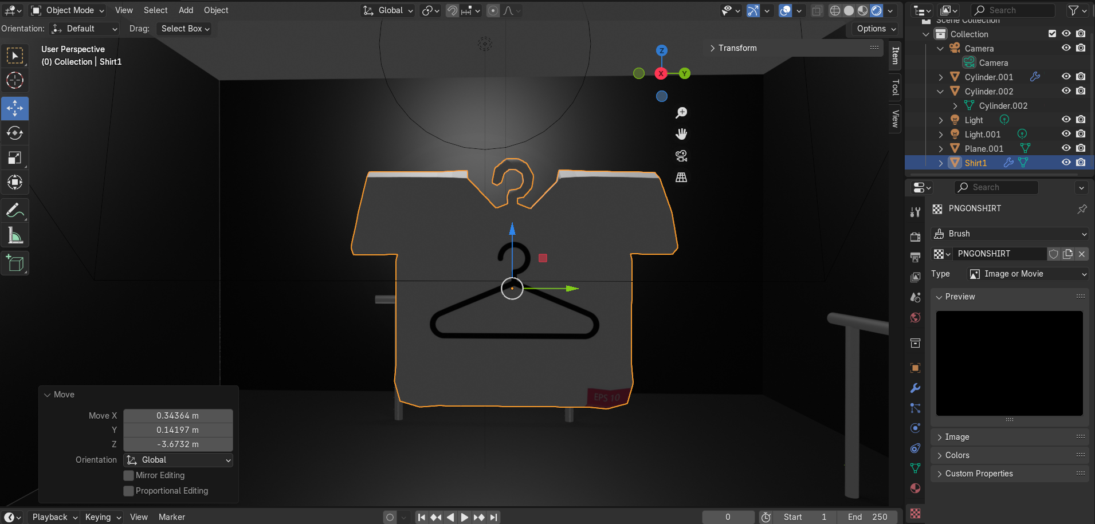Enable the Mirror Editing checkbox
The image size is (1095, 524).
129,475
